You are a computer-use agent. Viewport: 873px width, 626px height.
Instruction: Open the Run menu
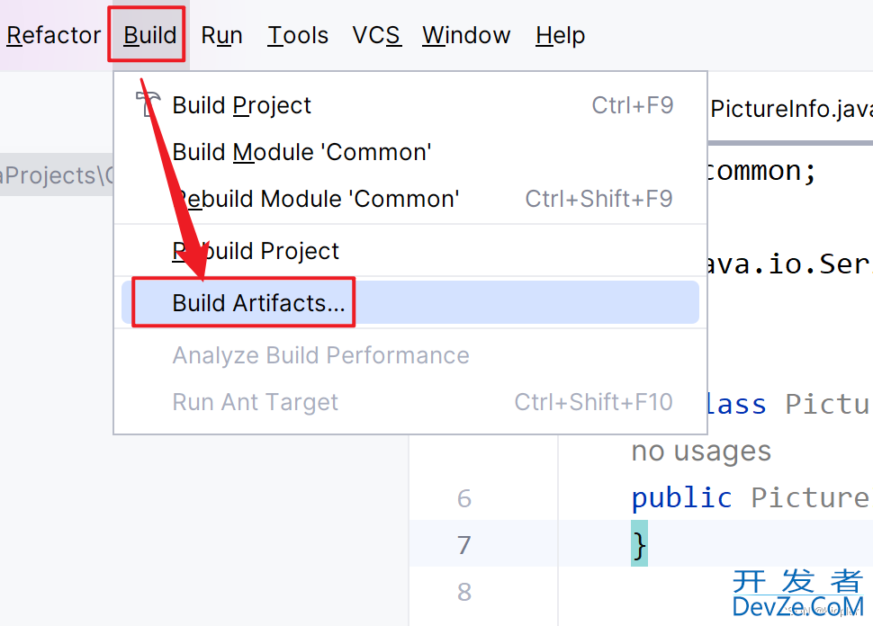point(221,35)
